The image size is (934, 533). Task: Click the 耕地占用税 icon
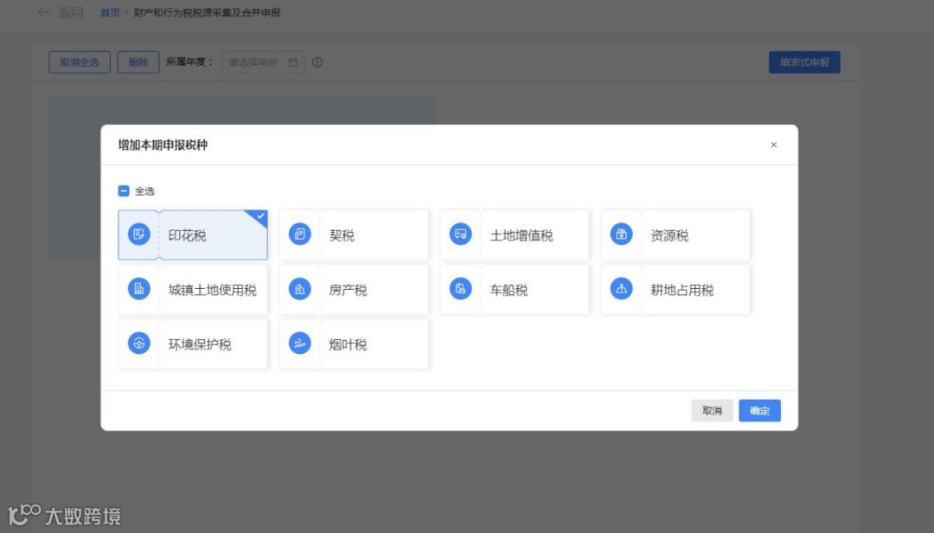coord(621,289)
